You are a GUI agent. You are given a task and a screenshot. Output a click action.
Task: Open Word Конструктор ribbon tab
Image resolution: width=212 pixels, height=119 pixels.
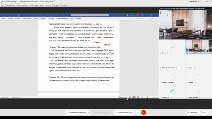tap(27, 19)
